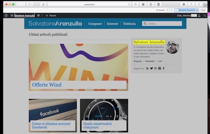Open the Facebook icon under Seguimi su

[x=164, y=68]
